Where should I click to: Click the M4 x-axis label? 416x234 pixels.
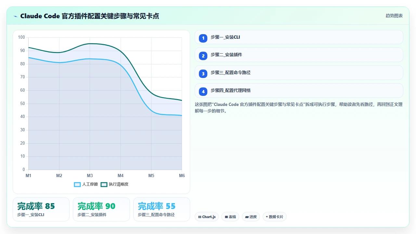121,176
